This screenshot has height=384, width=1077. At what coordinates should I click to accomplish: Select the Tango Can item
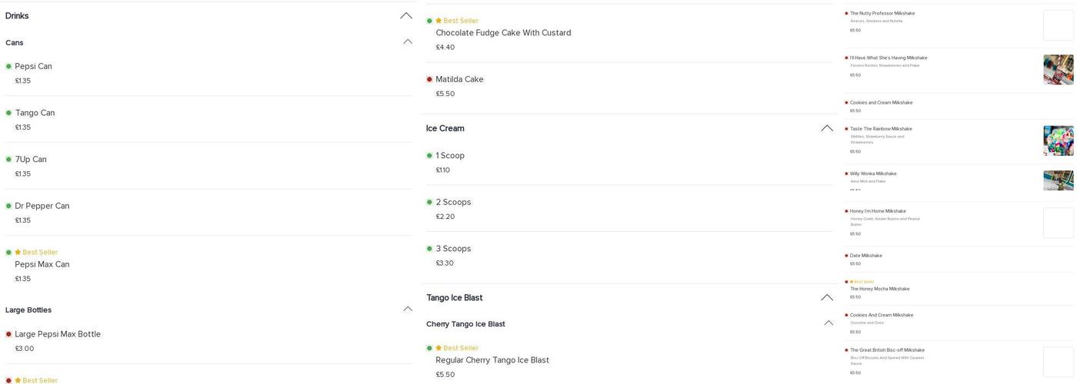[x=35, y=113]
